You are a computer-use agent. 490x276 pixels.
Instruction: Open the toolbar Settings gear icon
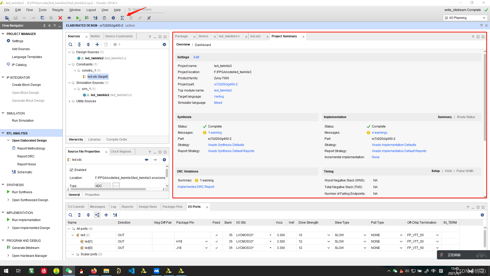pyautogui.click(x=113, y=18)
